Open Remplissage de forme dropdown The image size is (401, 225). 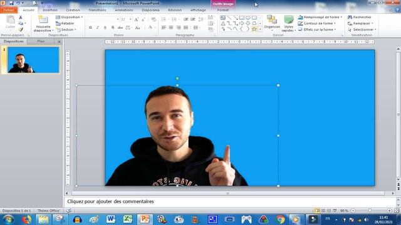(320, 17)
